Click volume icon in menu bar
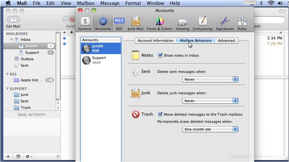 click(280, 3)
